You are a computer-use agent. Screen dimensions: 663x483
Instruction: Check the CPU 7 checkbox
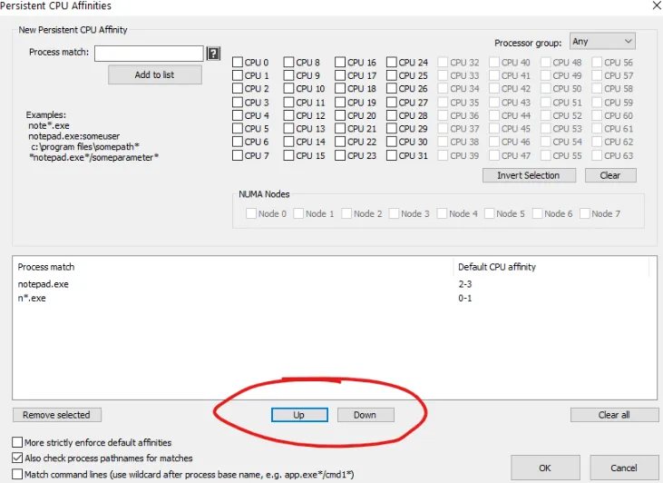point(238,155)
